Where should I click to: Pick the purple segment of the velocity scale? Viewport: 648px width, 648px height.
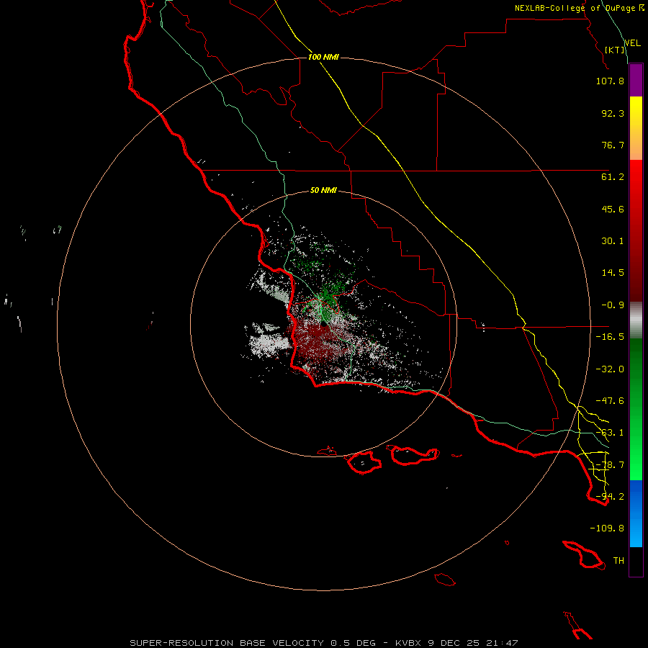coord(636,80)
